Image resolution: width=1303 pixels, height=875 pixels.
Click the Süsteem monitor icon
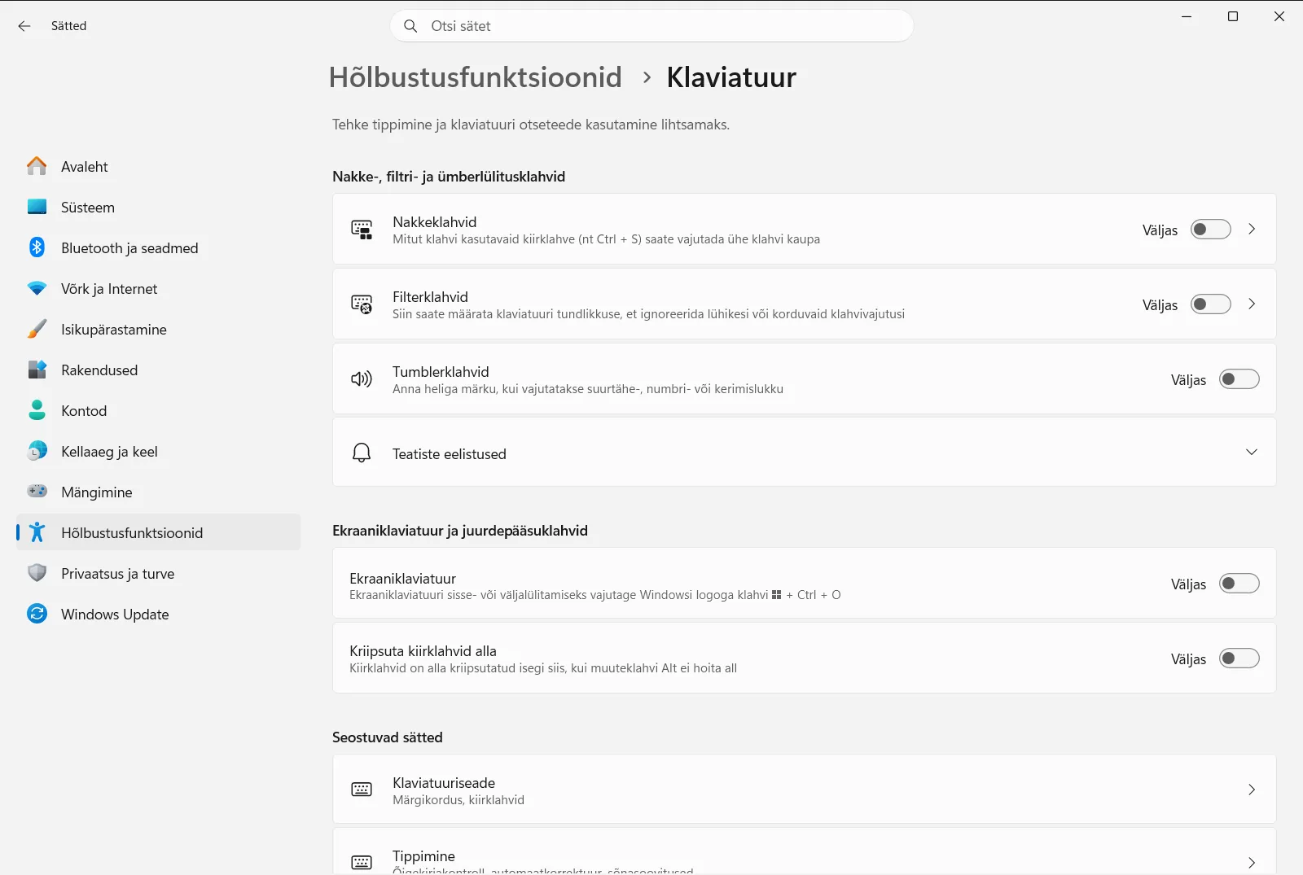point(37,207)
